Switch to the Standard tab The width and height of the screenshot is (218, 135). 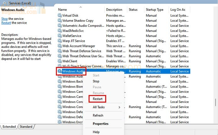(26, 127)
